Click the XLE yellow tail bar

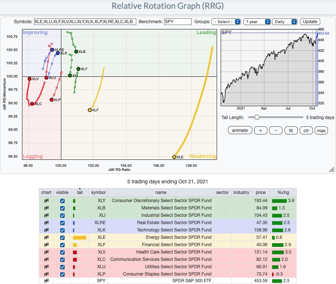coord(79,237)
